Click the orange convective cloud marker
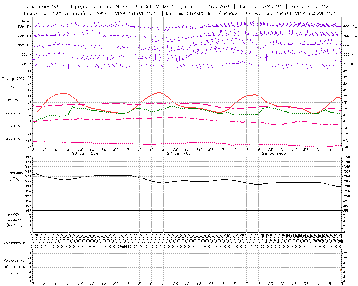 tap(341, 270)
